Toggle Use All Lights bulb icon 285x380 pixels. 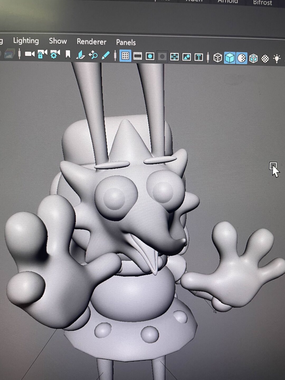pos(277,59)
